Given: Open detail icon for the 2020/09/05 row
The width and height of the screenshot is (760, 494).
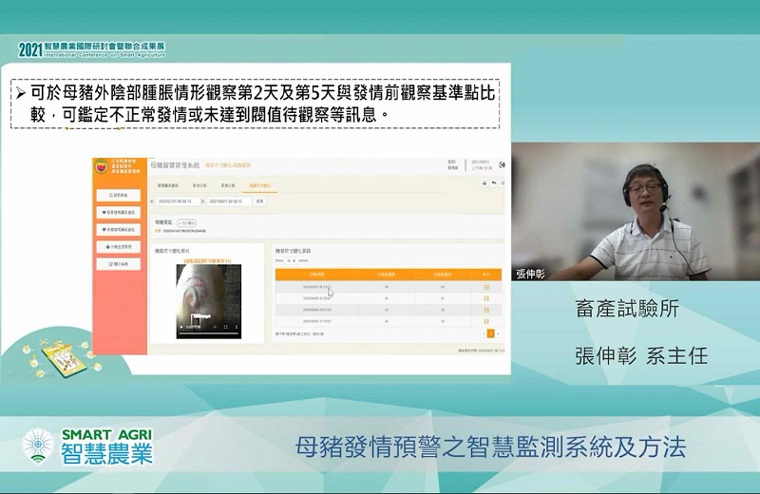Looking at the screenshot, I should tap(486, 321).
